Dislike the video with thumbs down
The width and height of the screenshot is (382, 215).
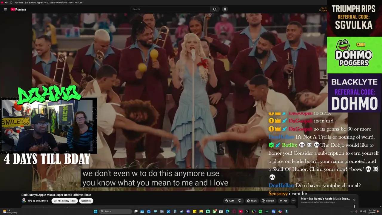(x=239, y=201)
